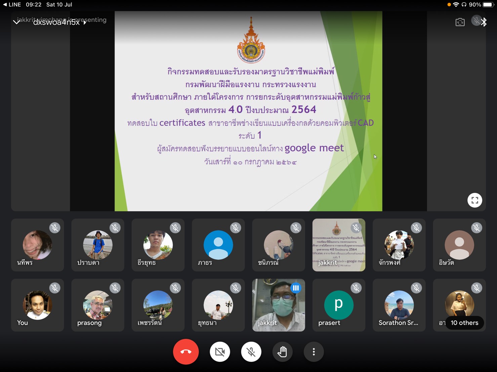
Task: Tap the muted mic icon on ธีรยุทธ
Action: tap(175, 228)
